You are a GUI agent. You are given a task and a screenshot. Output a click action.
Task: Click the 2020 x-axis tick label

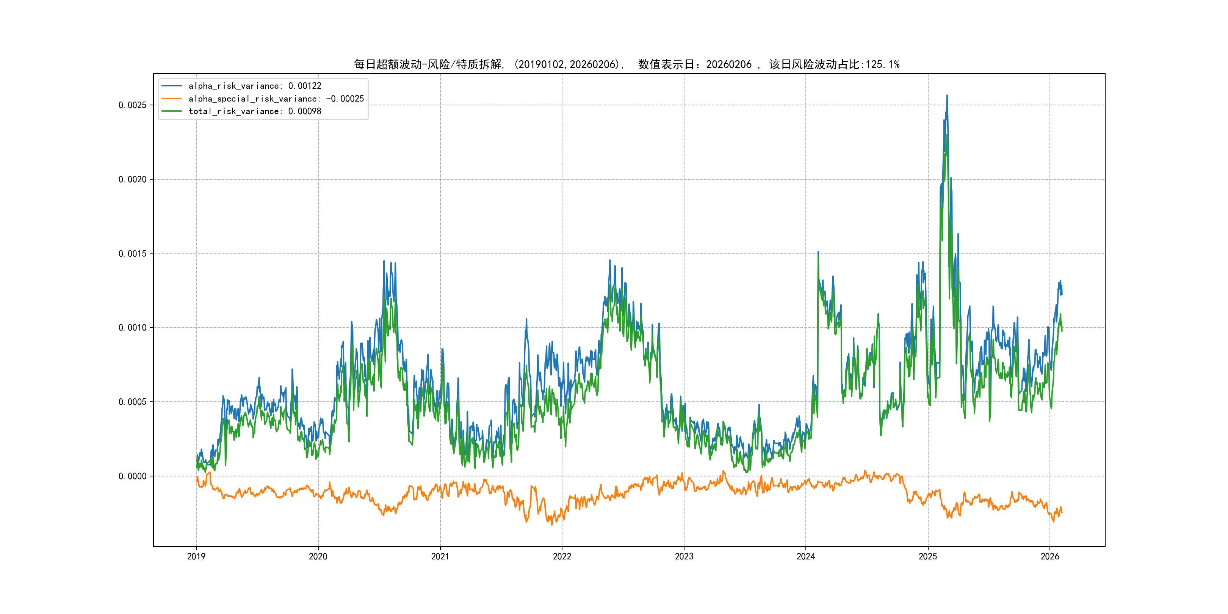(318, 556)
